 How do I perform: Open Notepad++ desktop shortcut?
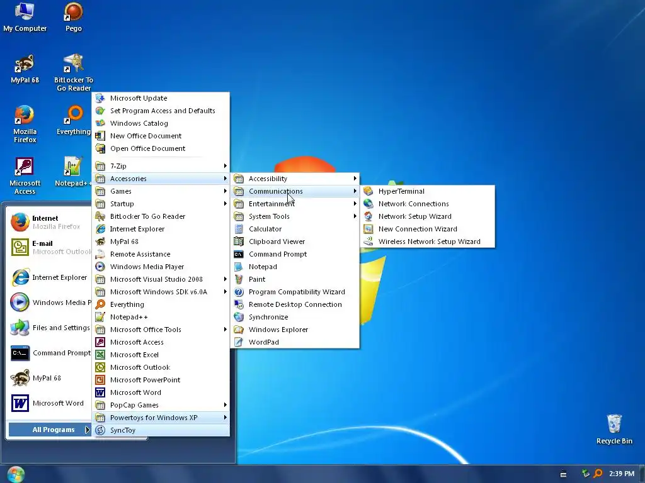pyautogui.click(x=74, y=172)
